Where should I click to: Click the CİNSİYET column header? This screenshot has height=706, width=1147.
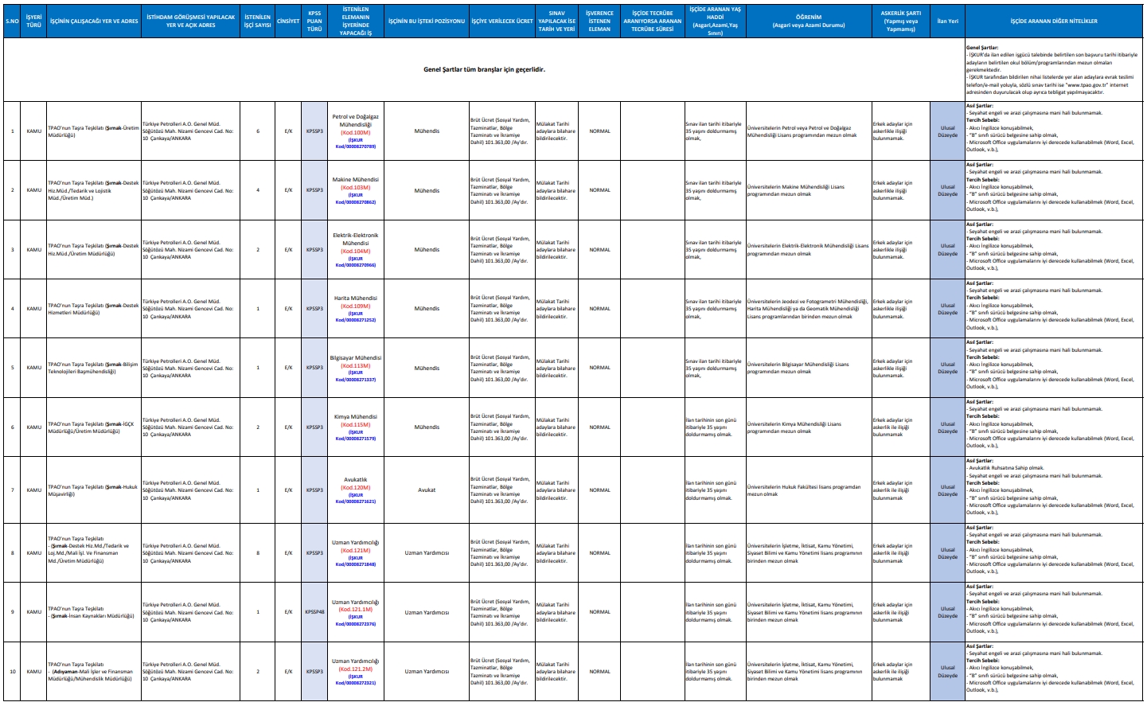click(x=288, y=21)
